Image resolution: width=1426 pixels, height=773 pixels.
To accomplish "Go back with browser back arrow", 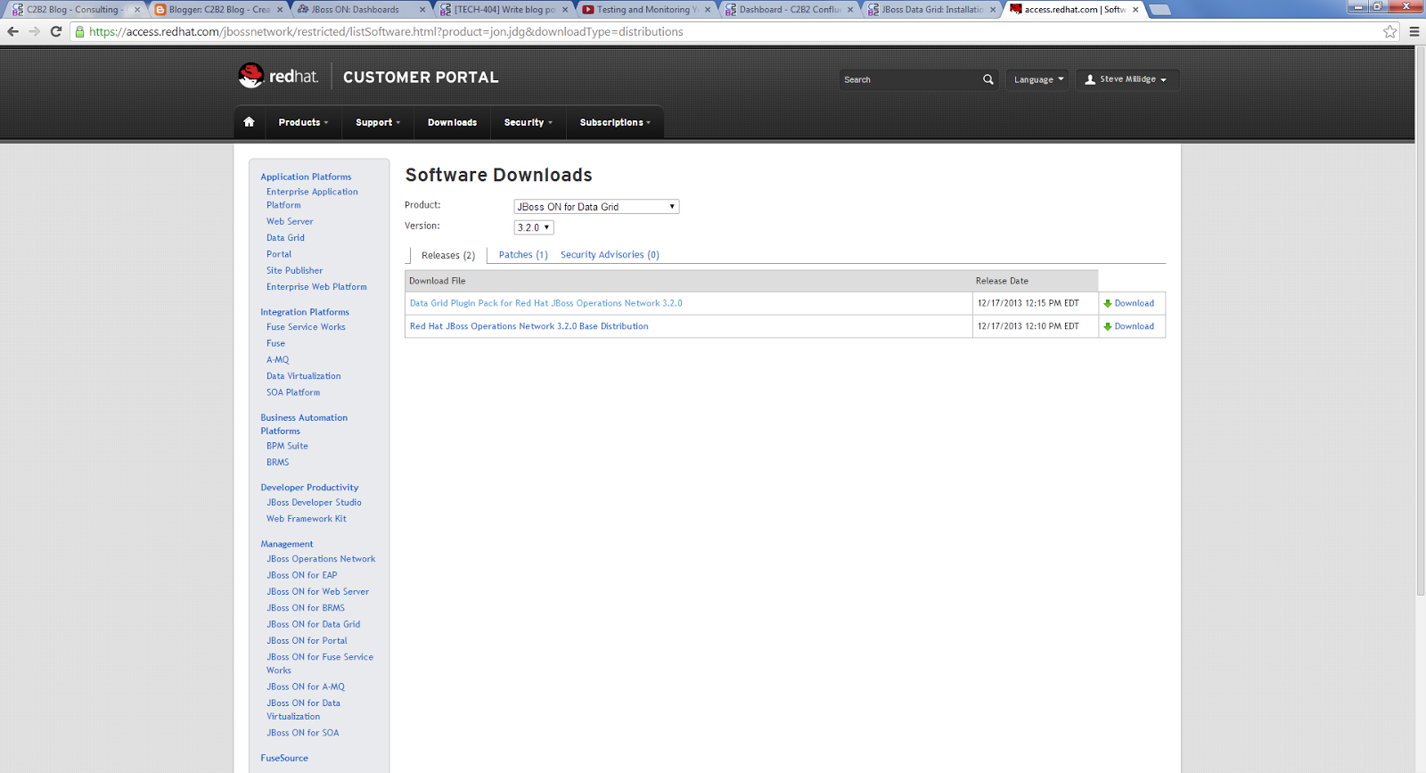I will click(12, 31).
